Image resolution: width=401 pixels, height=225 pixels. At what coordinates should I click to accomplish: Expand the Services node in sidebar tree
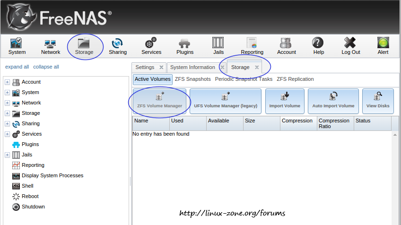[x=7, y=134]
